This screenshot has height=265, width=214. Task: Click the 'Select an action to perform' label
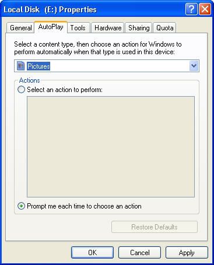pos(65,90)
